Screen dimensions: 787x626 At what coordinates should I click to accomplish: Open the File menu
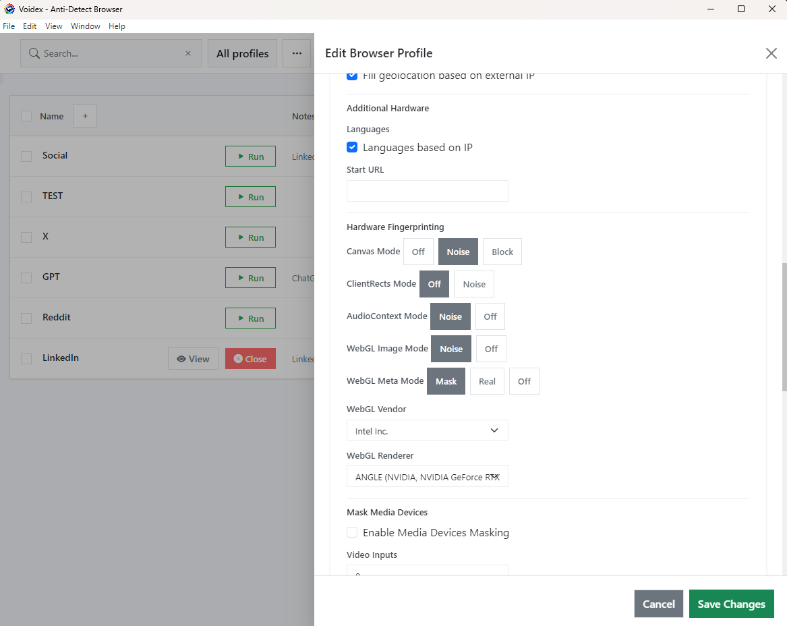point(9,26)
